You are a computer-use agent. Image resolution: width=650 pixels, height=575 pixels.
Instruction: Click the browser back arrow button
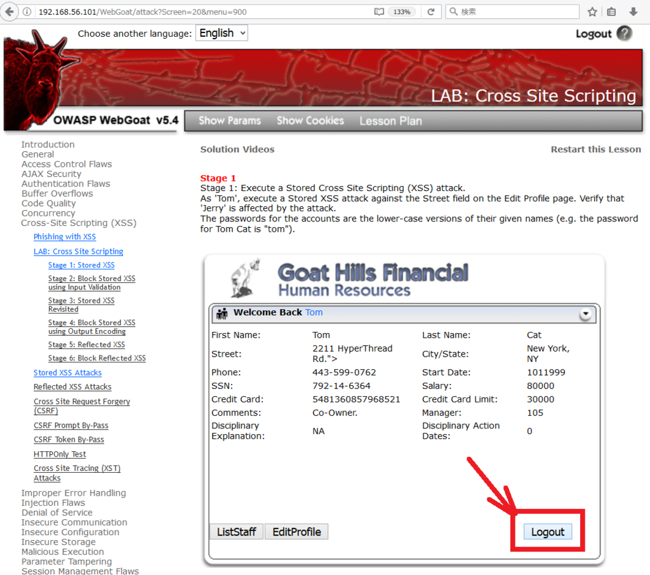9,11
